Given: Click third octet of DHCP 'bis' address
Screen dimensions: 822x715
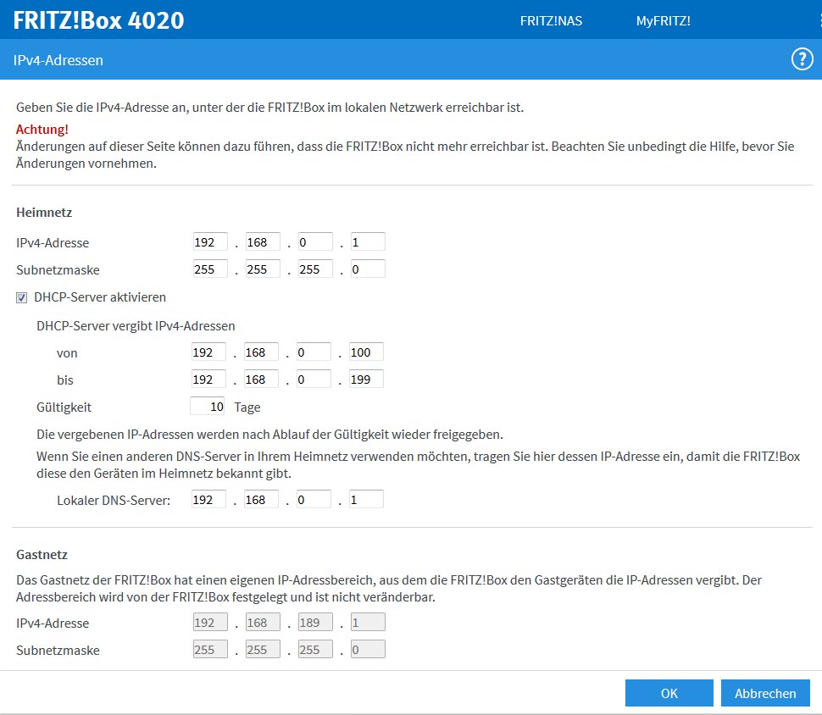Looking at the screenshot, I should point(314,379).
